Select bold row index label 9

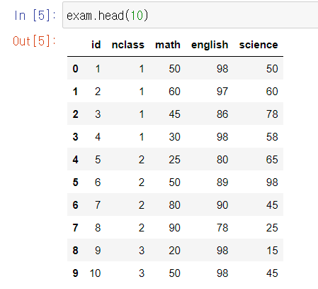75,273
